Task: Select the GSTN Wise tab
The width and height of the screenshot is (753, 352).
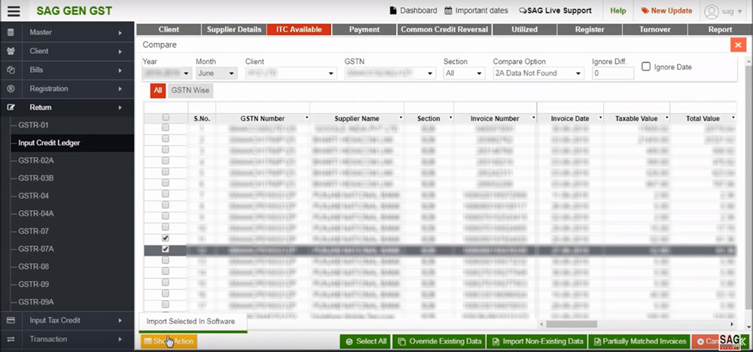Action: coord(191,90)
